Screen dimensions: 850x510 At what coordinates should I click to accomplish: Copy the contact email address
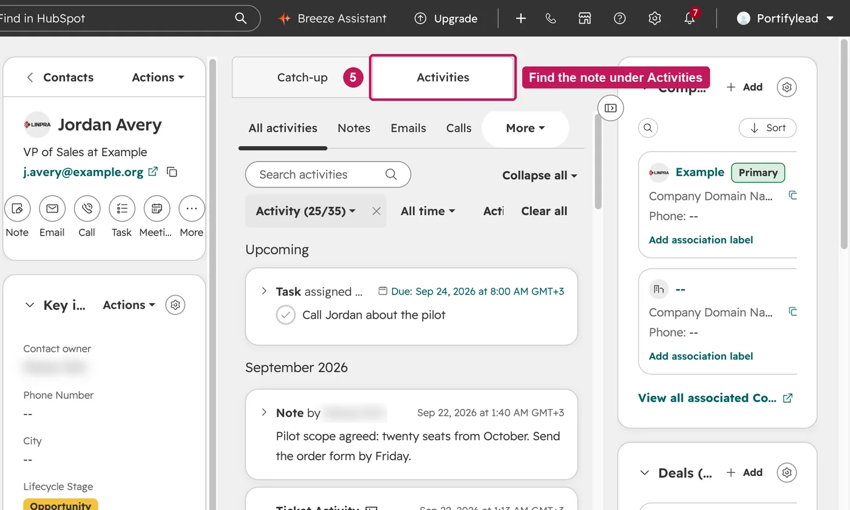(172, 172)
